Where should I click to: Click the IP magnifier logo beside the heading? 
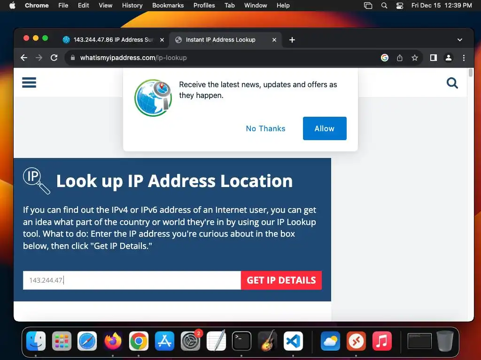point(36,180)
